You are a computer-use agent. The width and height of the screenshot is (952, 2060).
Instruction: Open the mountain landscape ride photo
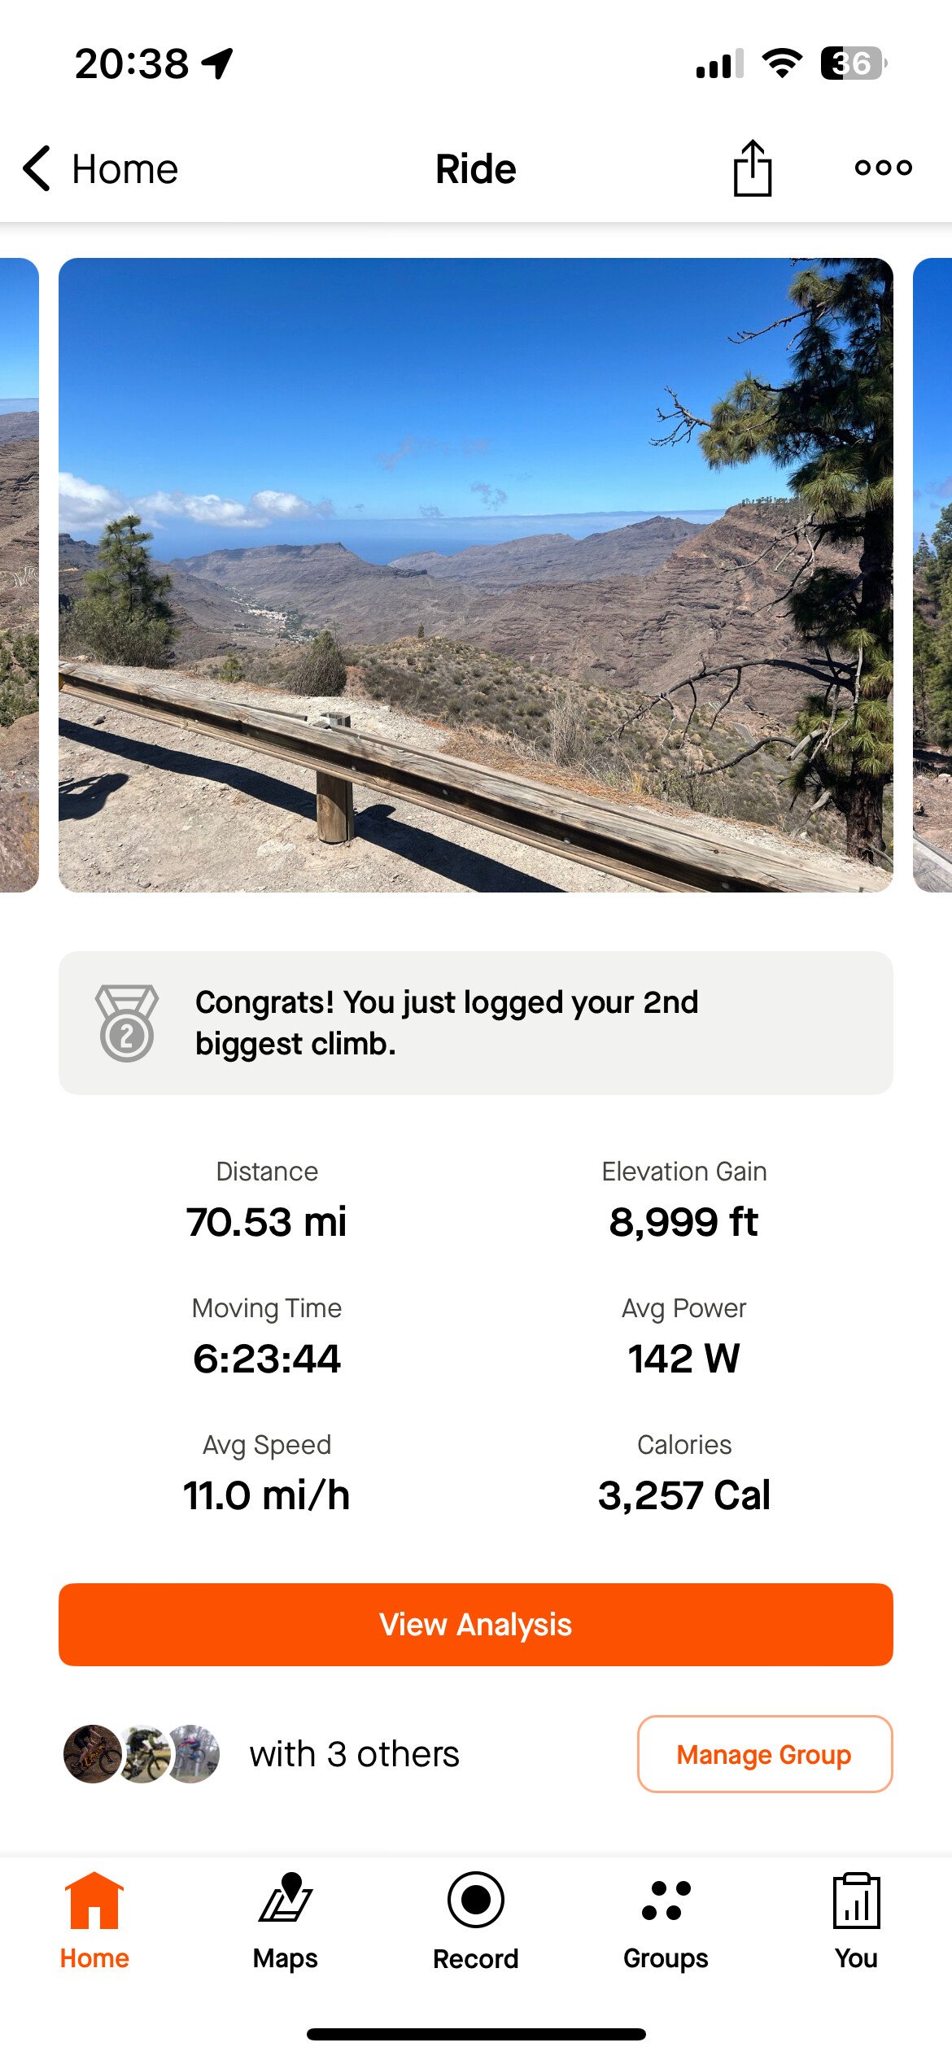pyautogui.click(x=476, y=574)
